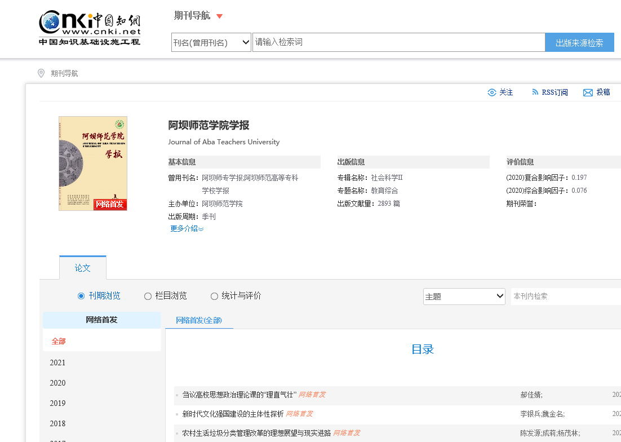
Task: Click the journal cover thumbnail
Action: pyautogui.click(x=93, y=163)
